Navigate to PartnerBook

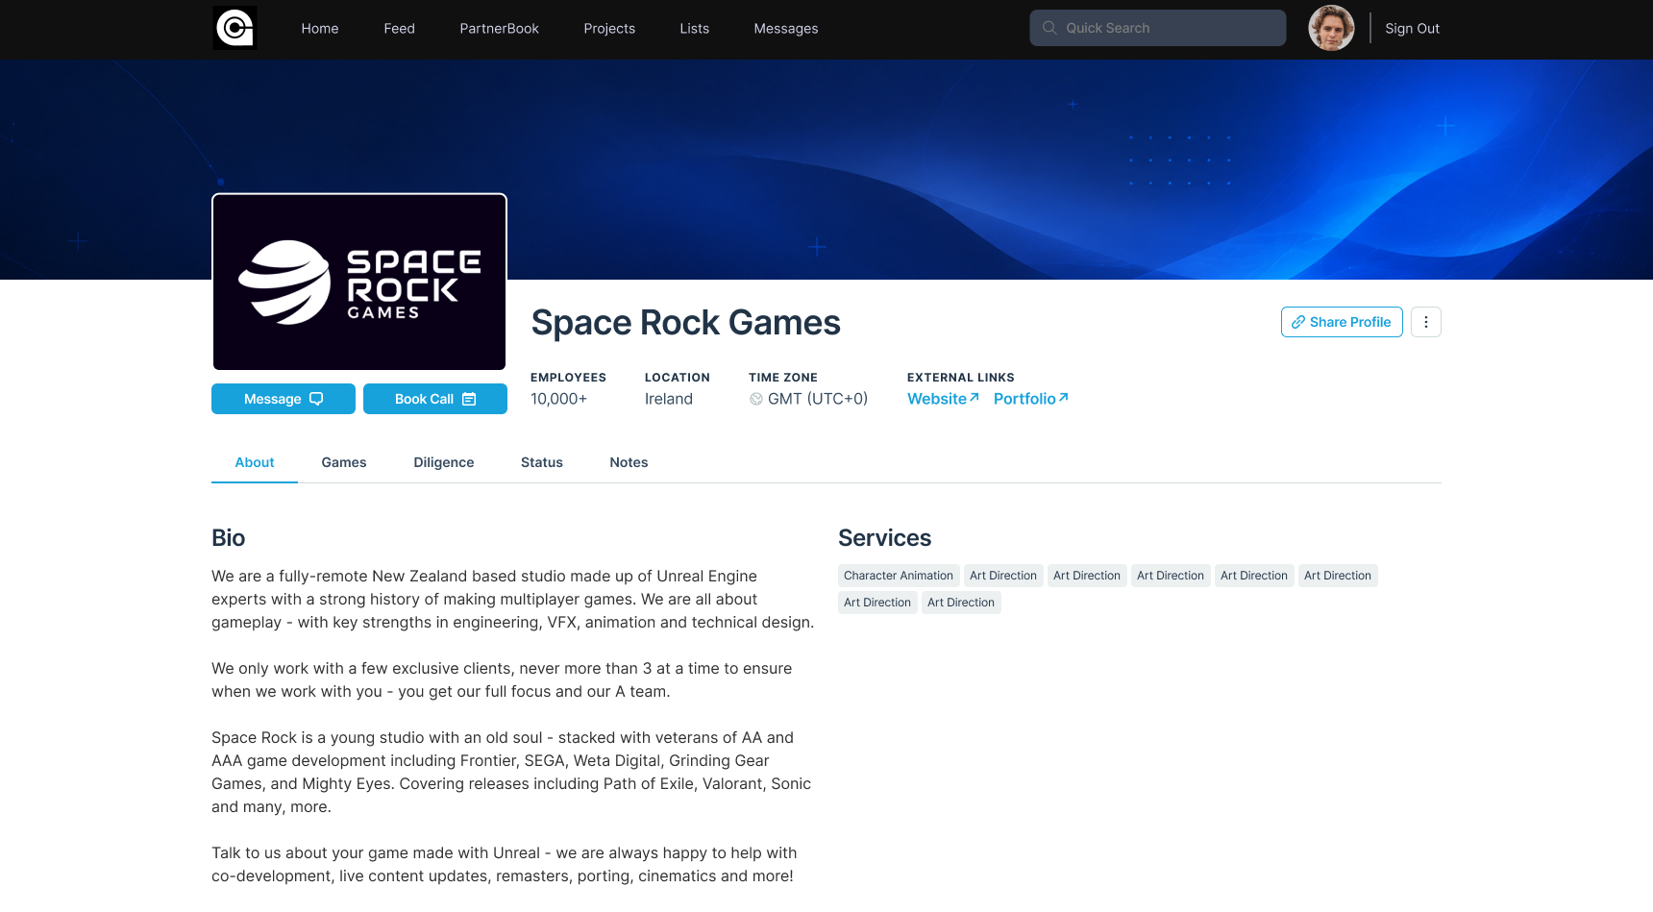coord(500,29)
